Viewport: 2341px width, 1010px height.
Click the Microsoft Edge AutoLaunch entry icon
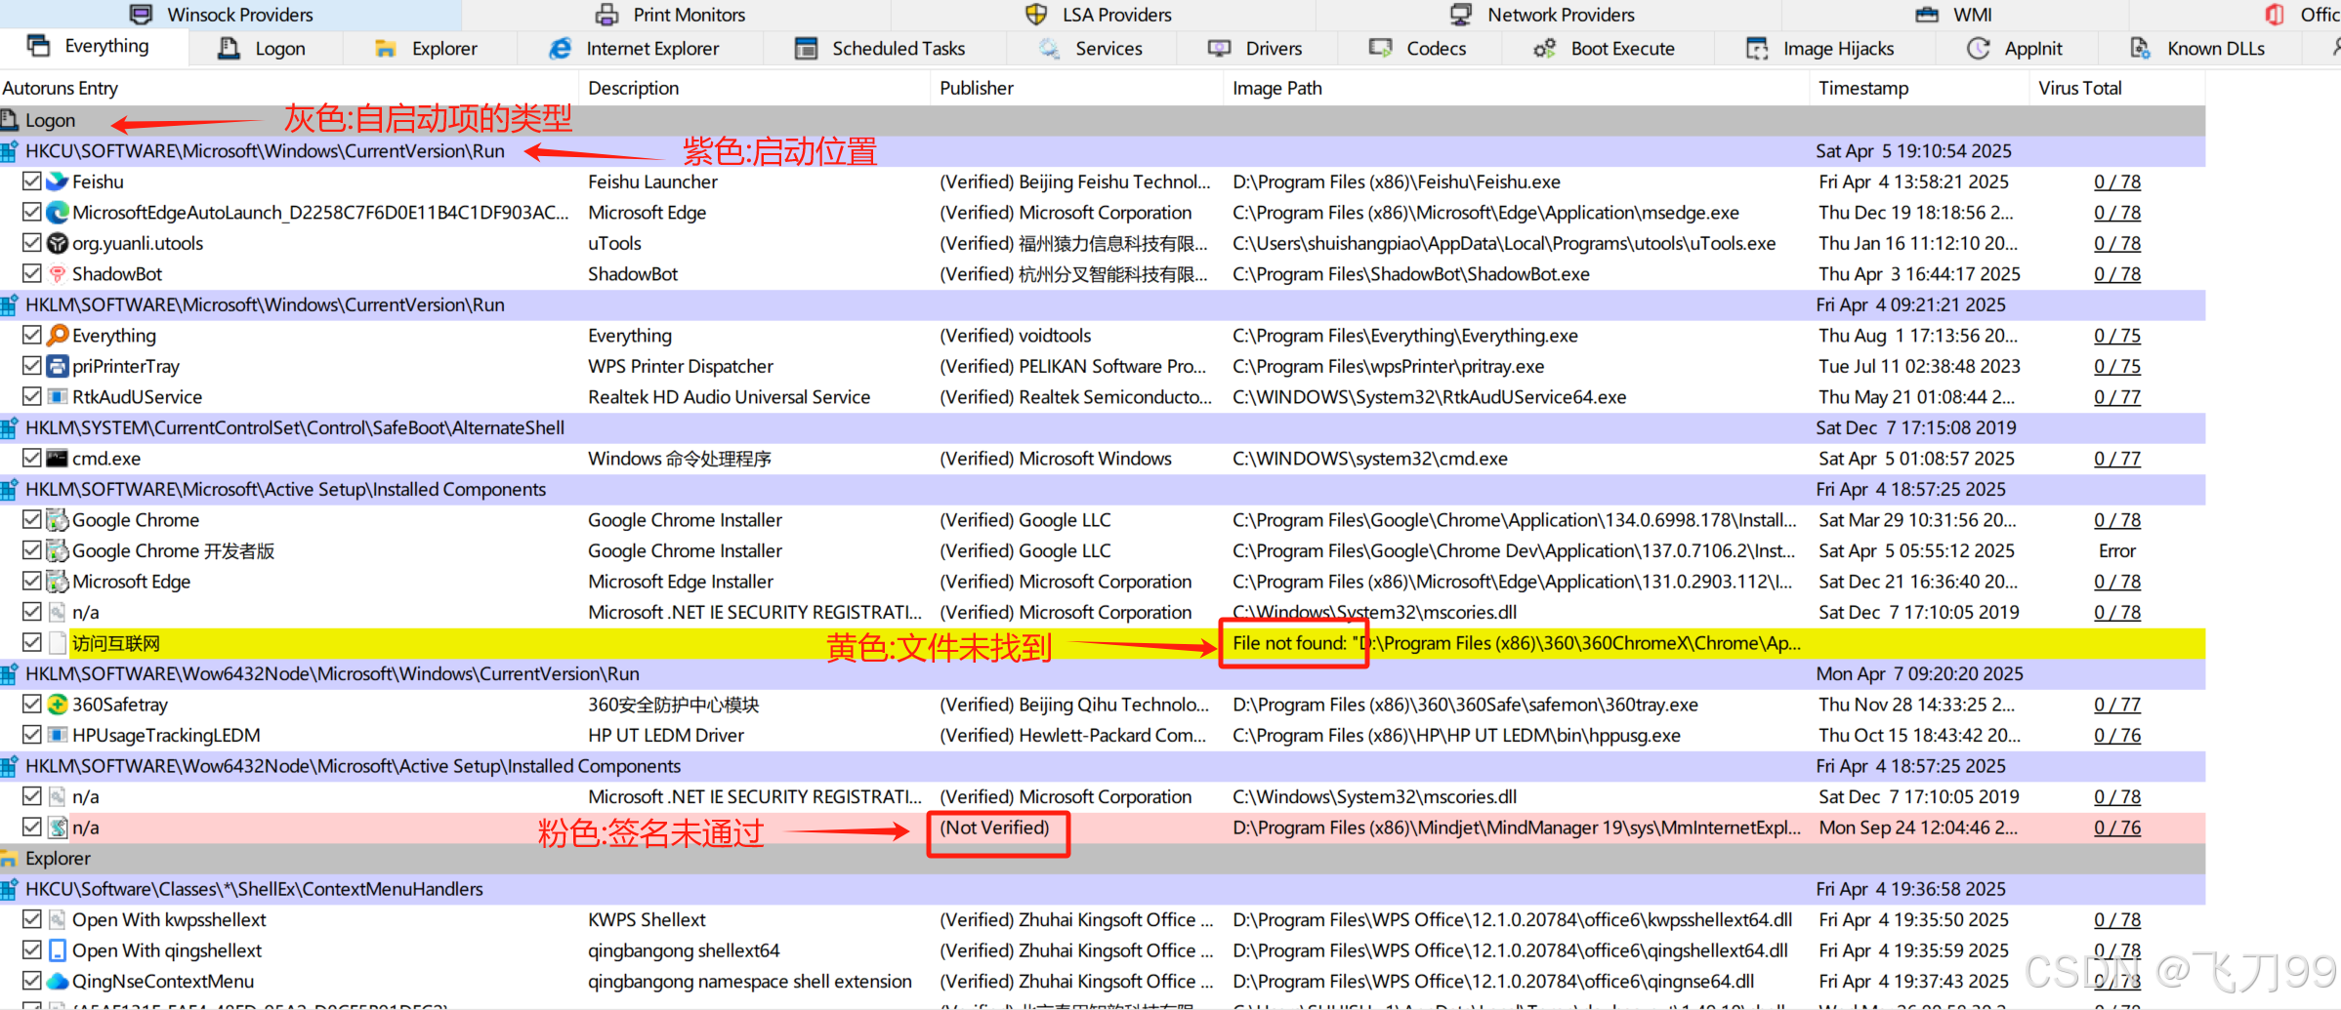coord(58,213)
